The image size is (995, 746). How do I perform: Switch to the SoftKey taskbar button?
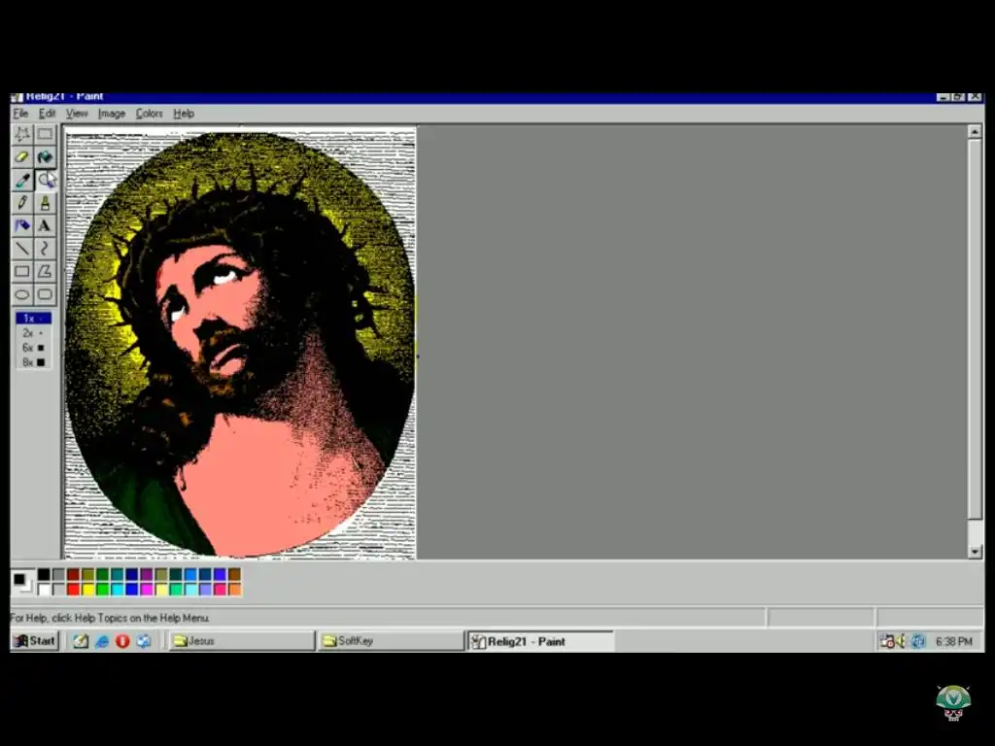coord(391,641)
